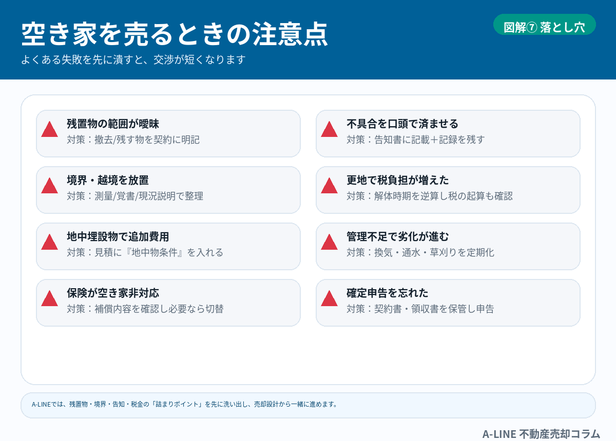Click the warning triangle beside 確定申告を忘れた

(x=329, y=299)
